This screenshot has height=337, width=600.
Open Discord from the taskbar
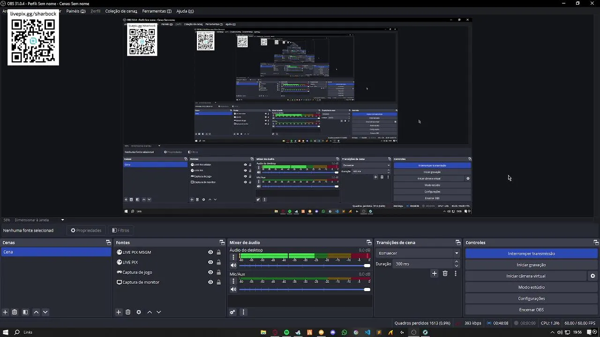(x=333, y=332)
